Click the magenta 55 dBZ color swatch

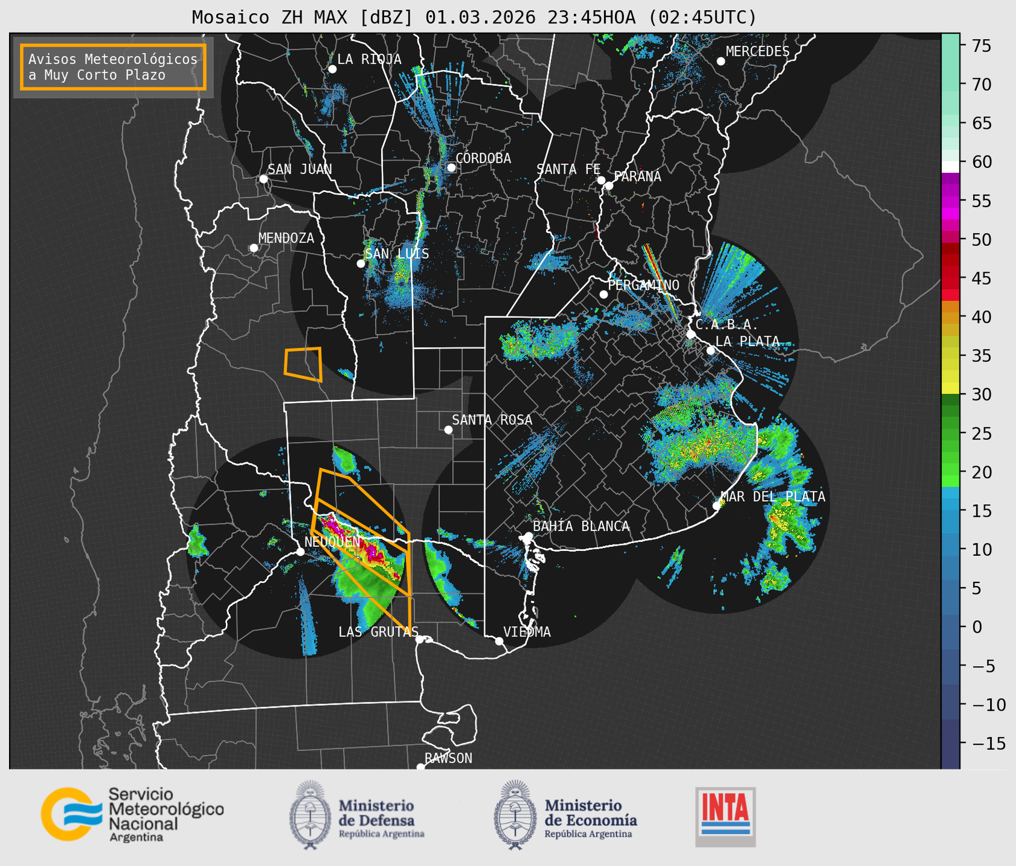coord(950,201)
